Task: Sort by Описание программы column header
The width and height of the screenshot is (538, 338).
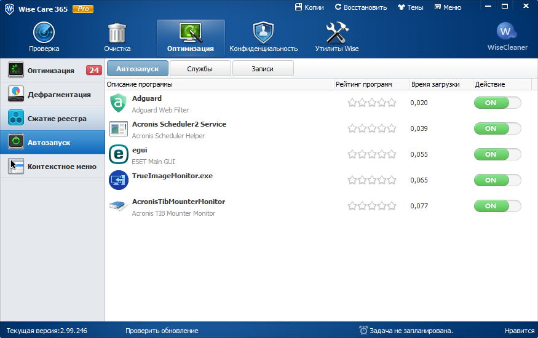Action: coord(220,84)
